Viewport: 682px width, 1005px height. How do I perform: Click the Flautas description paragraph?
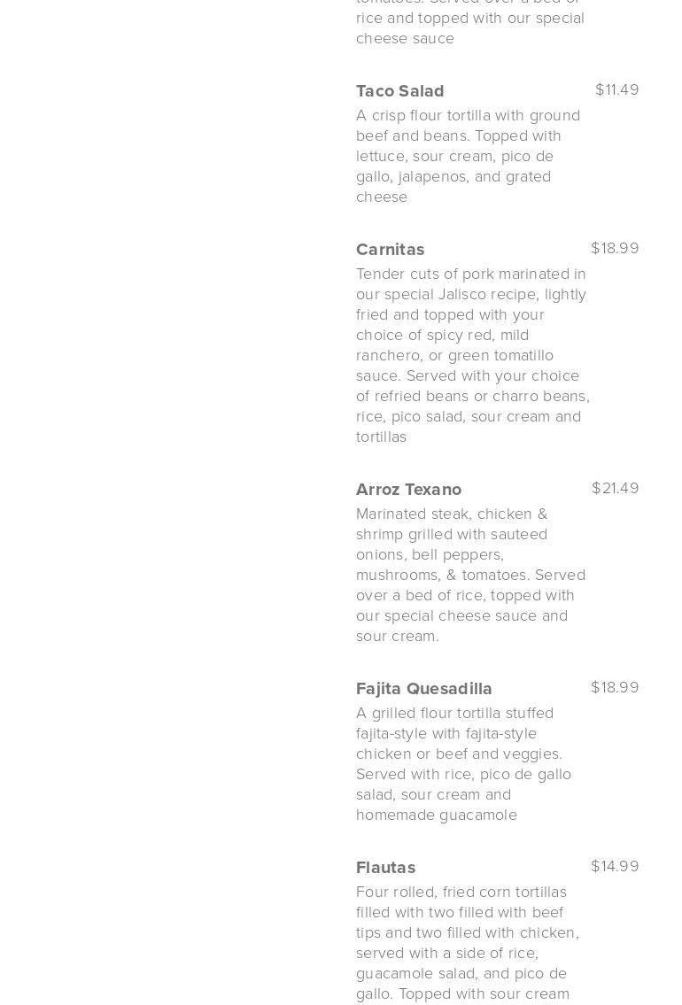point(467,942)
